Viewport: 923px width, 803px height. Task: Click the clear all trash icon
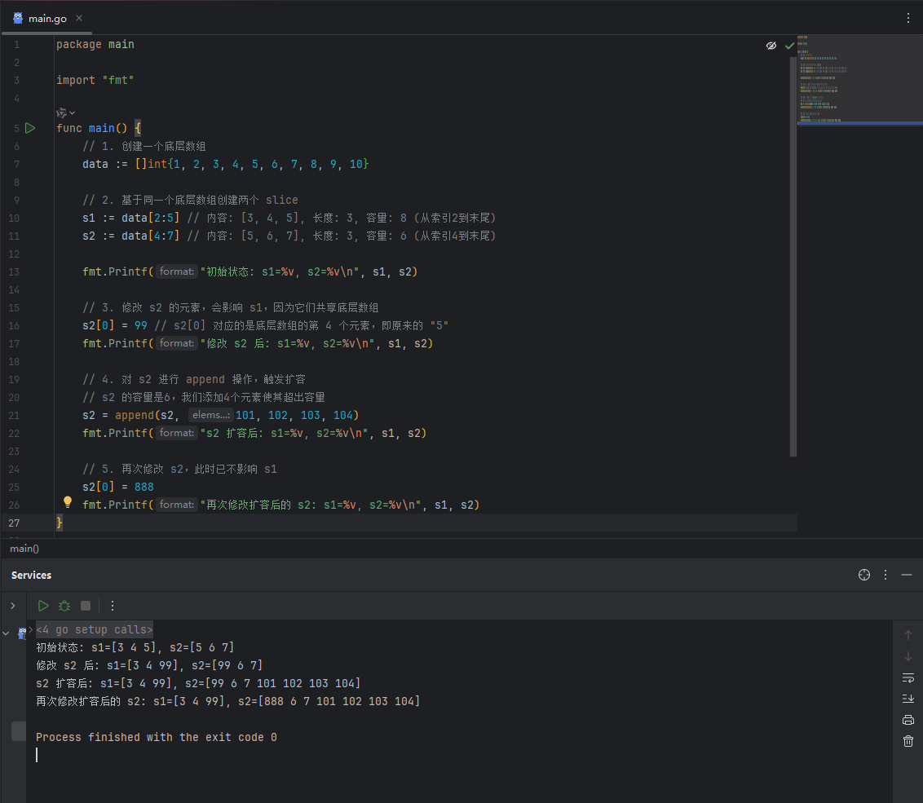(x=908, y=741)
